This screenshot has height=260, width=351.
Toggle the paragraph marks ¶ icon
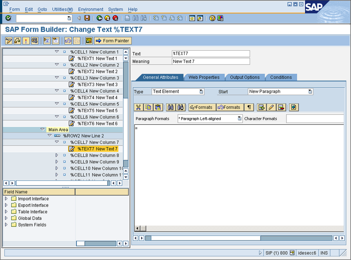249,108
